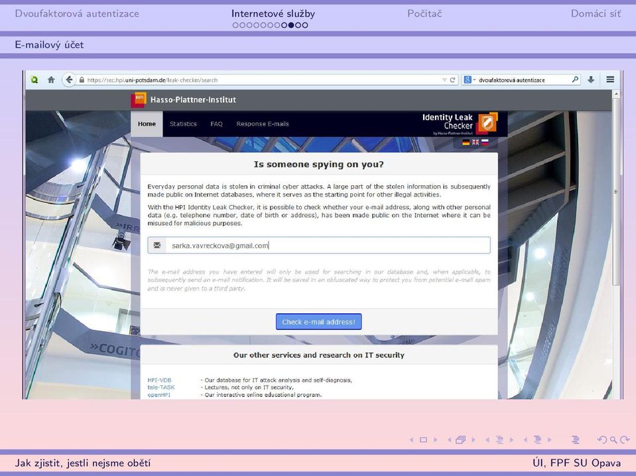Click the Google search engine icon
This screenshot has height=476, width=636.
[468, 80]
